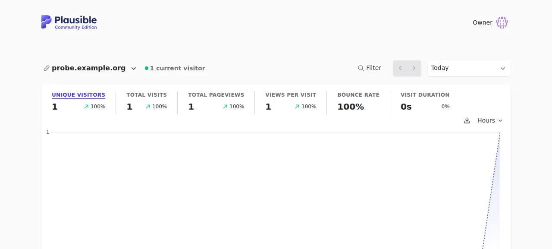Select the 100% change under Unique Visitors
The height and width of the screenshot is (249, 552).
click(x=98, y=107)
